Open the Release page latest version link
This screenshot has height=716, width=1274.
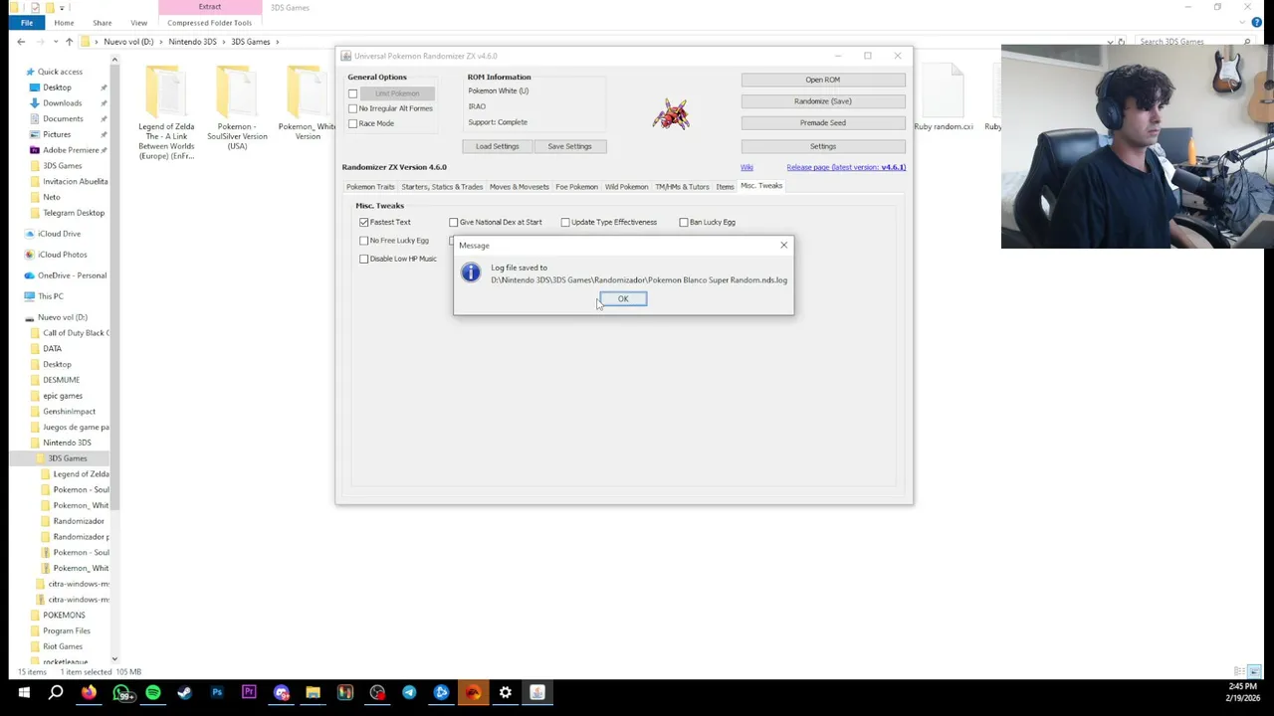point(846,167)
